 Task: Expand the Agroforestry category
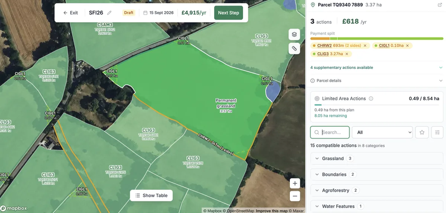click(x=377, y=190)
